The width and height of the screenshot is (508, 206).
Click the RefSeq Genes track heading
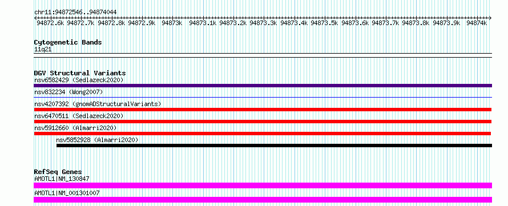coord(58,172)
